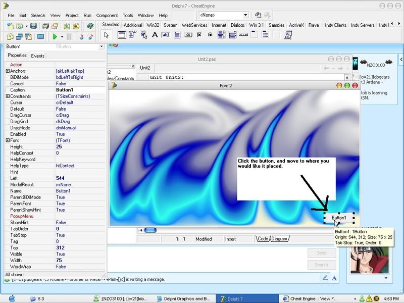Click the Pause program icon
The height and width of the screenshot is (303, 404).
[69, 36]
